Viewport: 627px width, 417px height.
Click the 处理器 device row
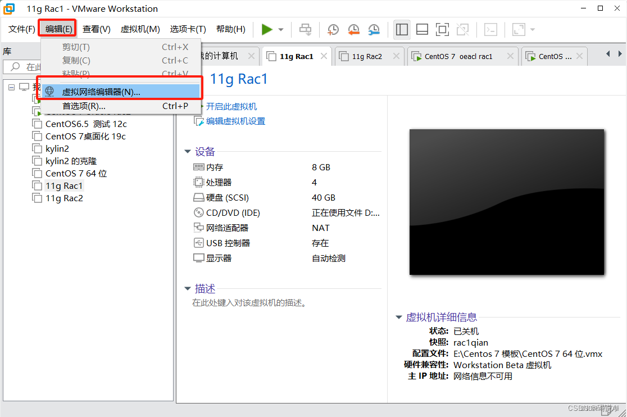287,182
